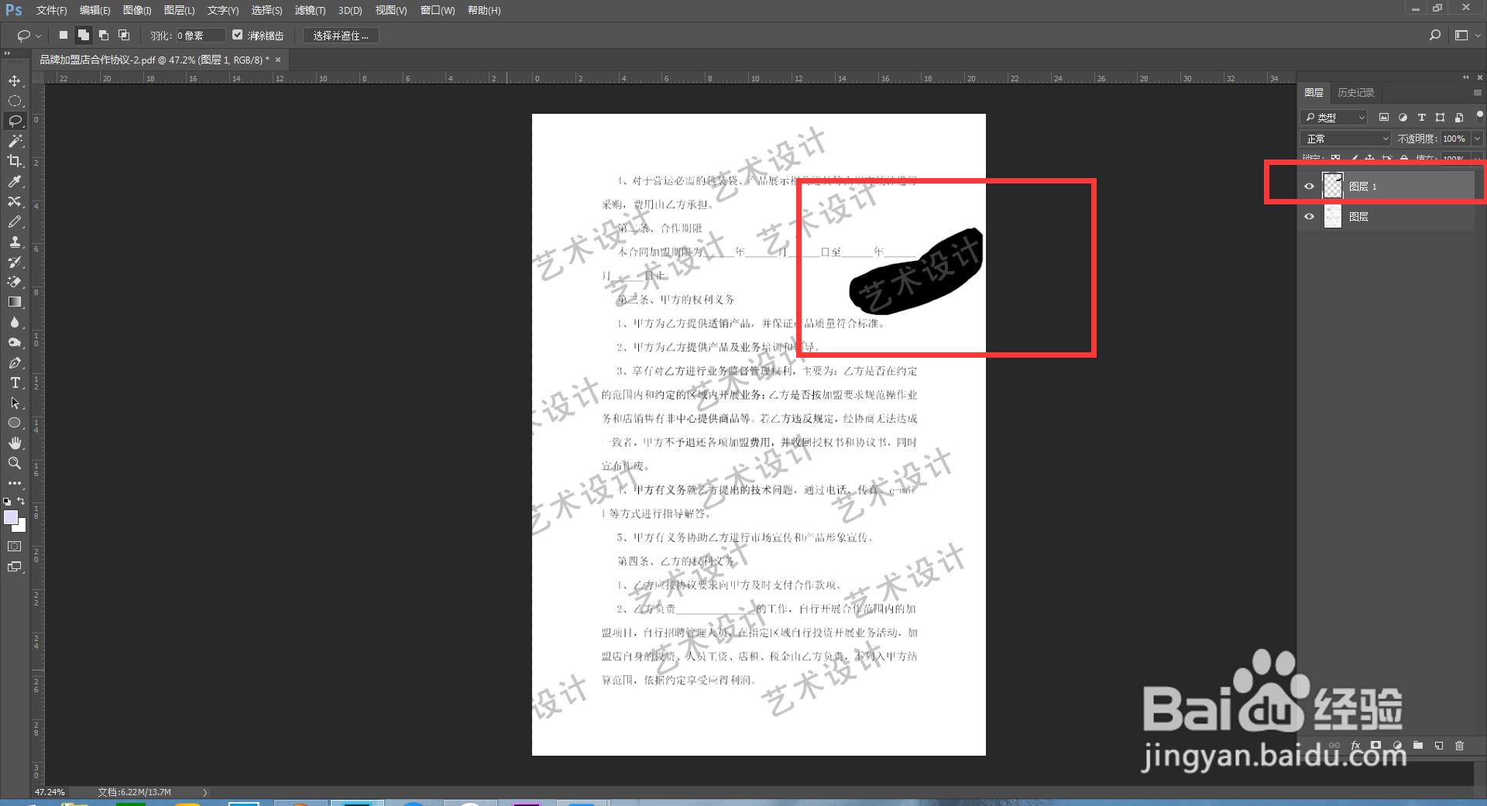
Task: Change the screen mode
Action: click(x=15, y=567)
